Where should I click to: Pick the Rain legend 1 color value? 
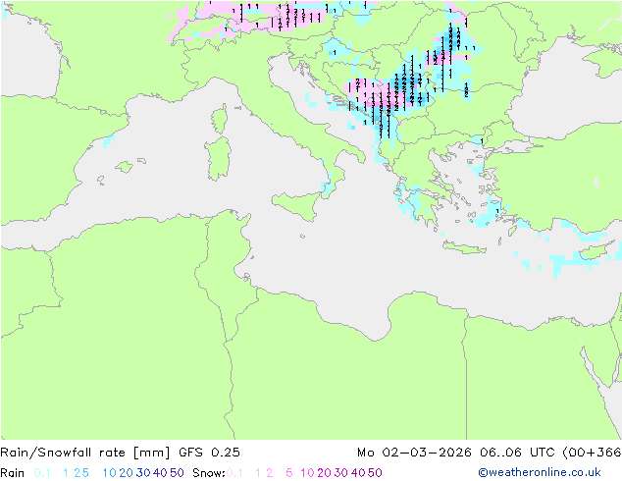click(x=66, y=473)
